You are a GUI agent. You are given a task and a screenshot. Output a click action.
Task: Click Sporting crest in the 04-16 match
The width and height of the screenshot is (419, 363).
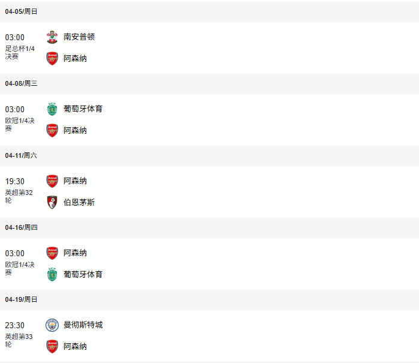(x=52, y=274)
